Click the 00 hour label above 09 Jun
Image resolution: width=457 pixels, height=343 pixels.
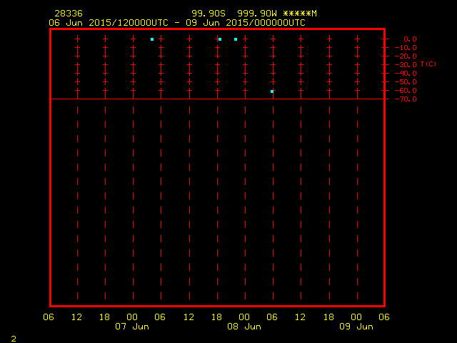[356, 317]
